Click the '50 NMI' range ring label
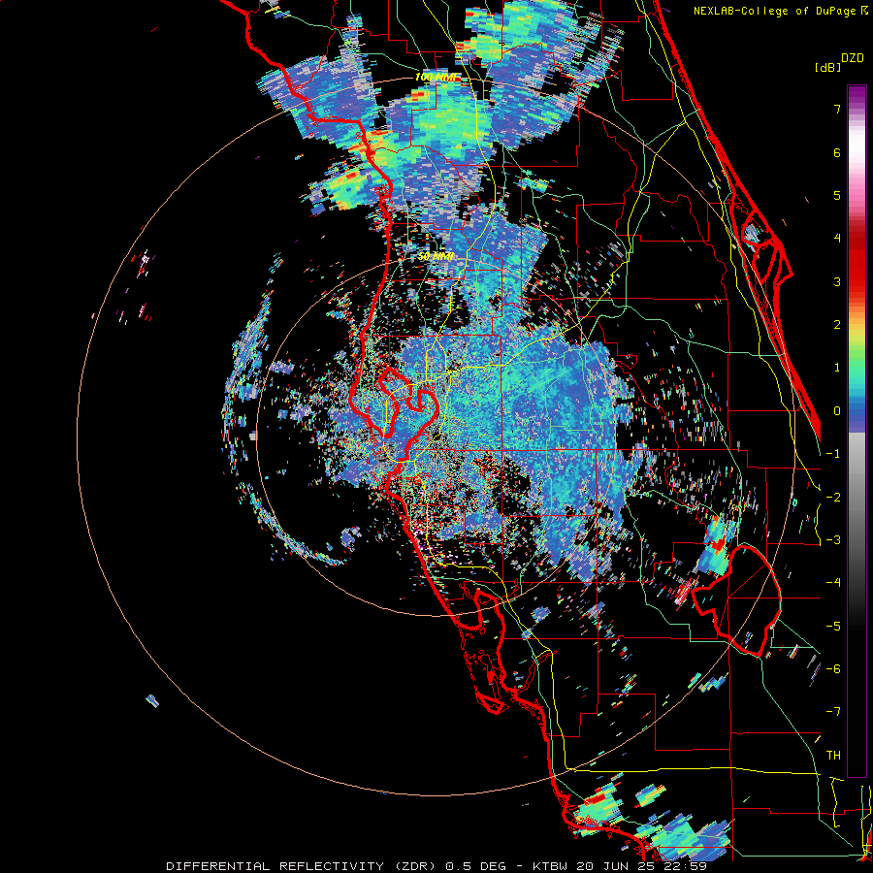The height and width of the screenshot is (873, 873). [x=436, y=256]
